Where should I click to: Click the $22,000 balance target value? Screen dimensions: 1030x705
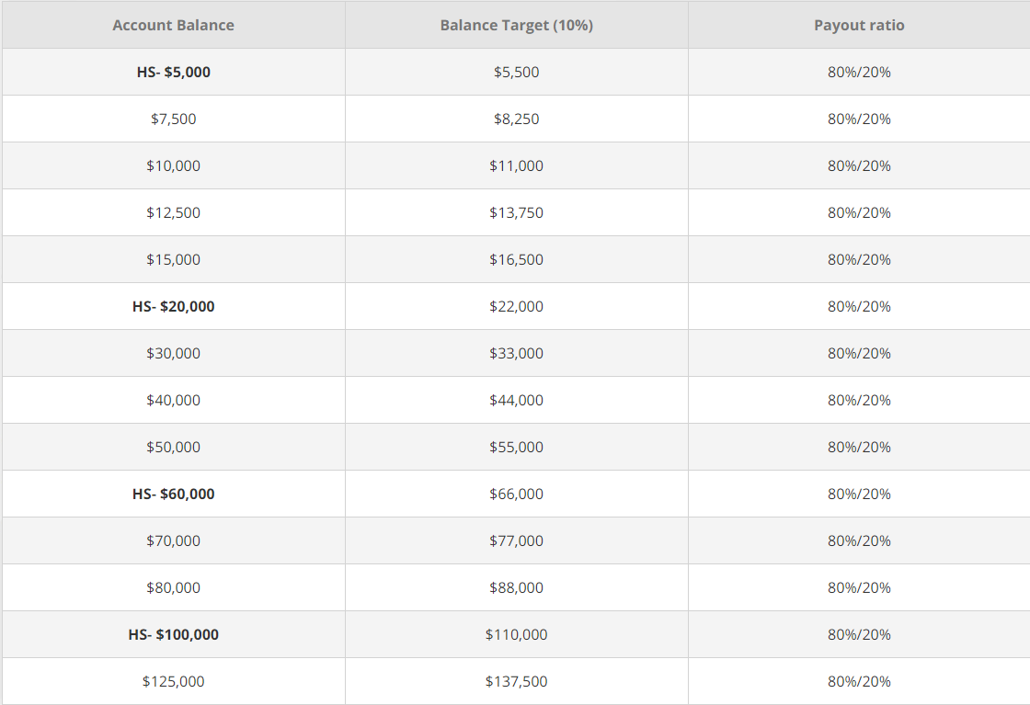[516, 306]
